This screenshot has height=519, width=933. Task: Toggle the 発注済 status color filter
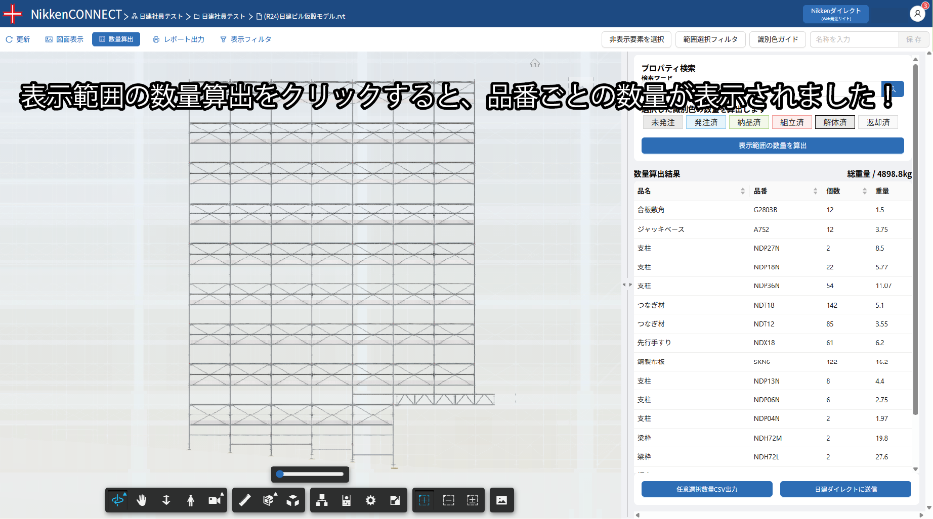coord(706,122)
